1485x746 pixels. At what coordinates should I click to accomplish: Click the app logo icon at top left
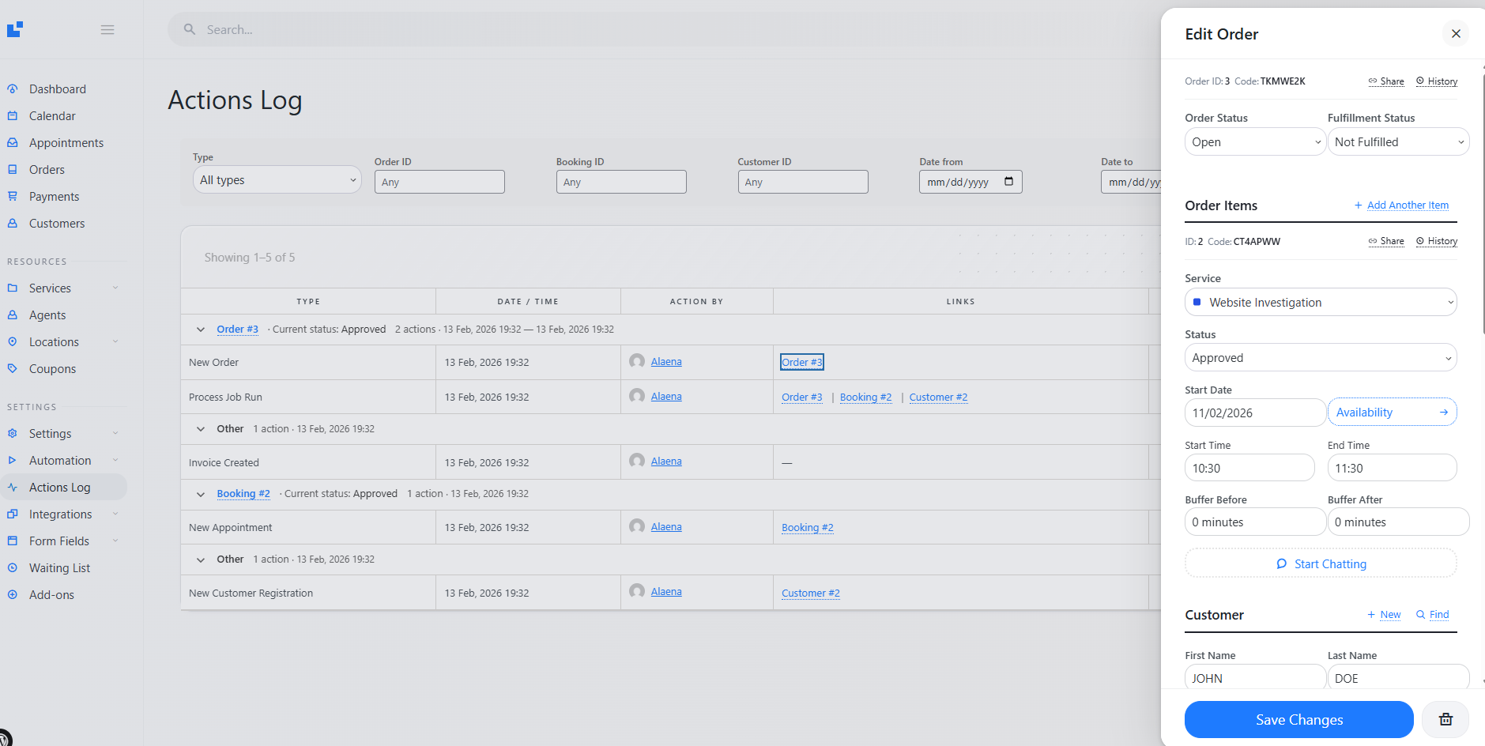pyautogui.click(x=15, y=29)
